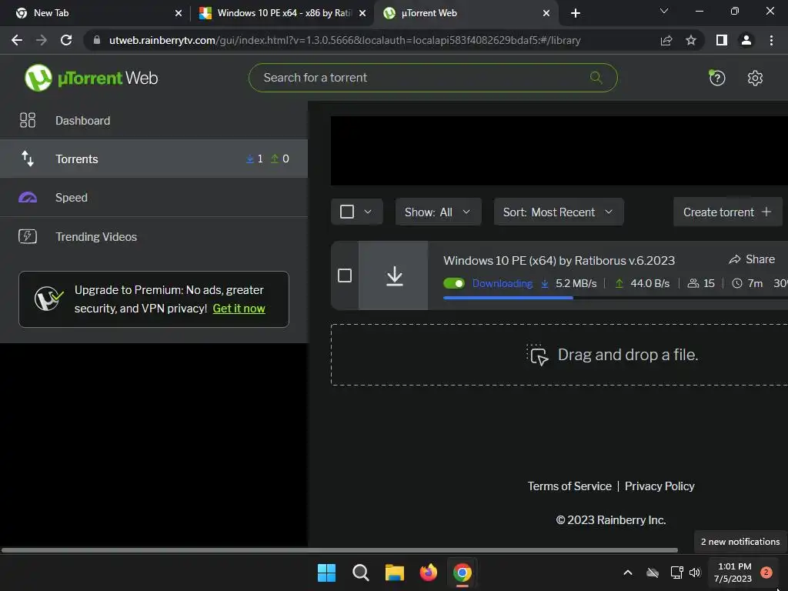This screenshot has height=591, width=788.
Task: Open Firefox from the taskbar
Action: pos(428,573)
